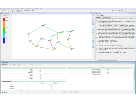136x102 pixels.
Task: Click the Modify button
Action: pyautogui.click(x=71, y=92)
